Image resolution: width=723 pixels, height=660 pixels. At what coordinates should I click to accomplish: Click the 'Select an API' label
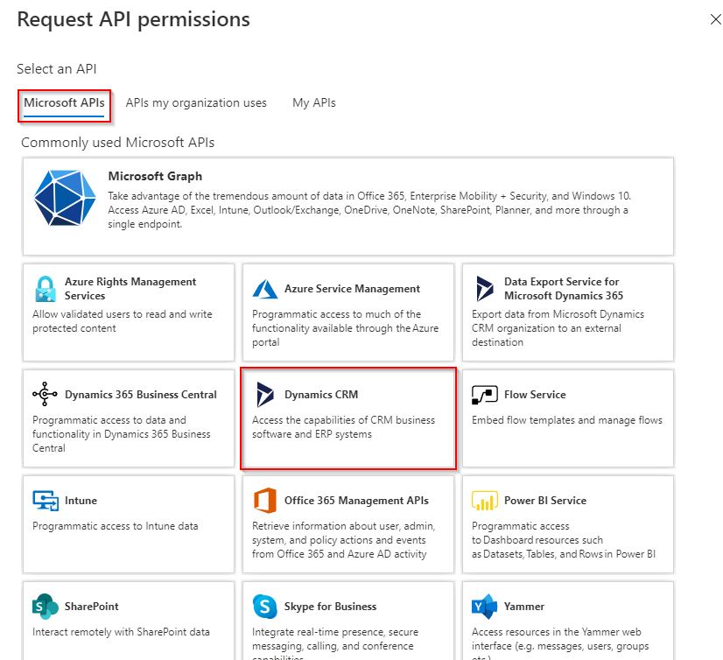click(x=57, y=69)
